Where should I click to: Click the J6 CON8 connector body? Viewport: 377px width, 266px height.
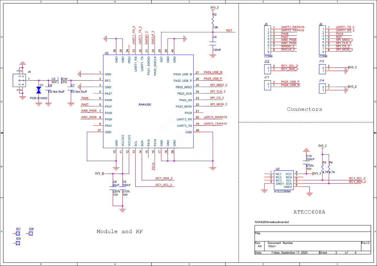323,40
